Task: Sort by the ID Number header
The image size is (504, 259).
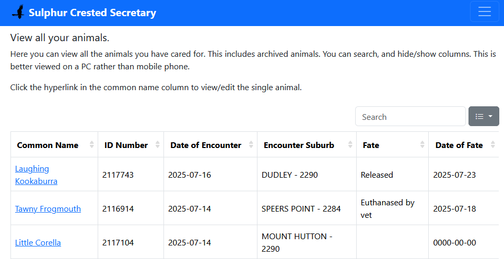Action: click(126, 145)
